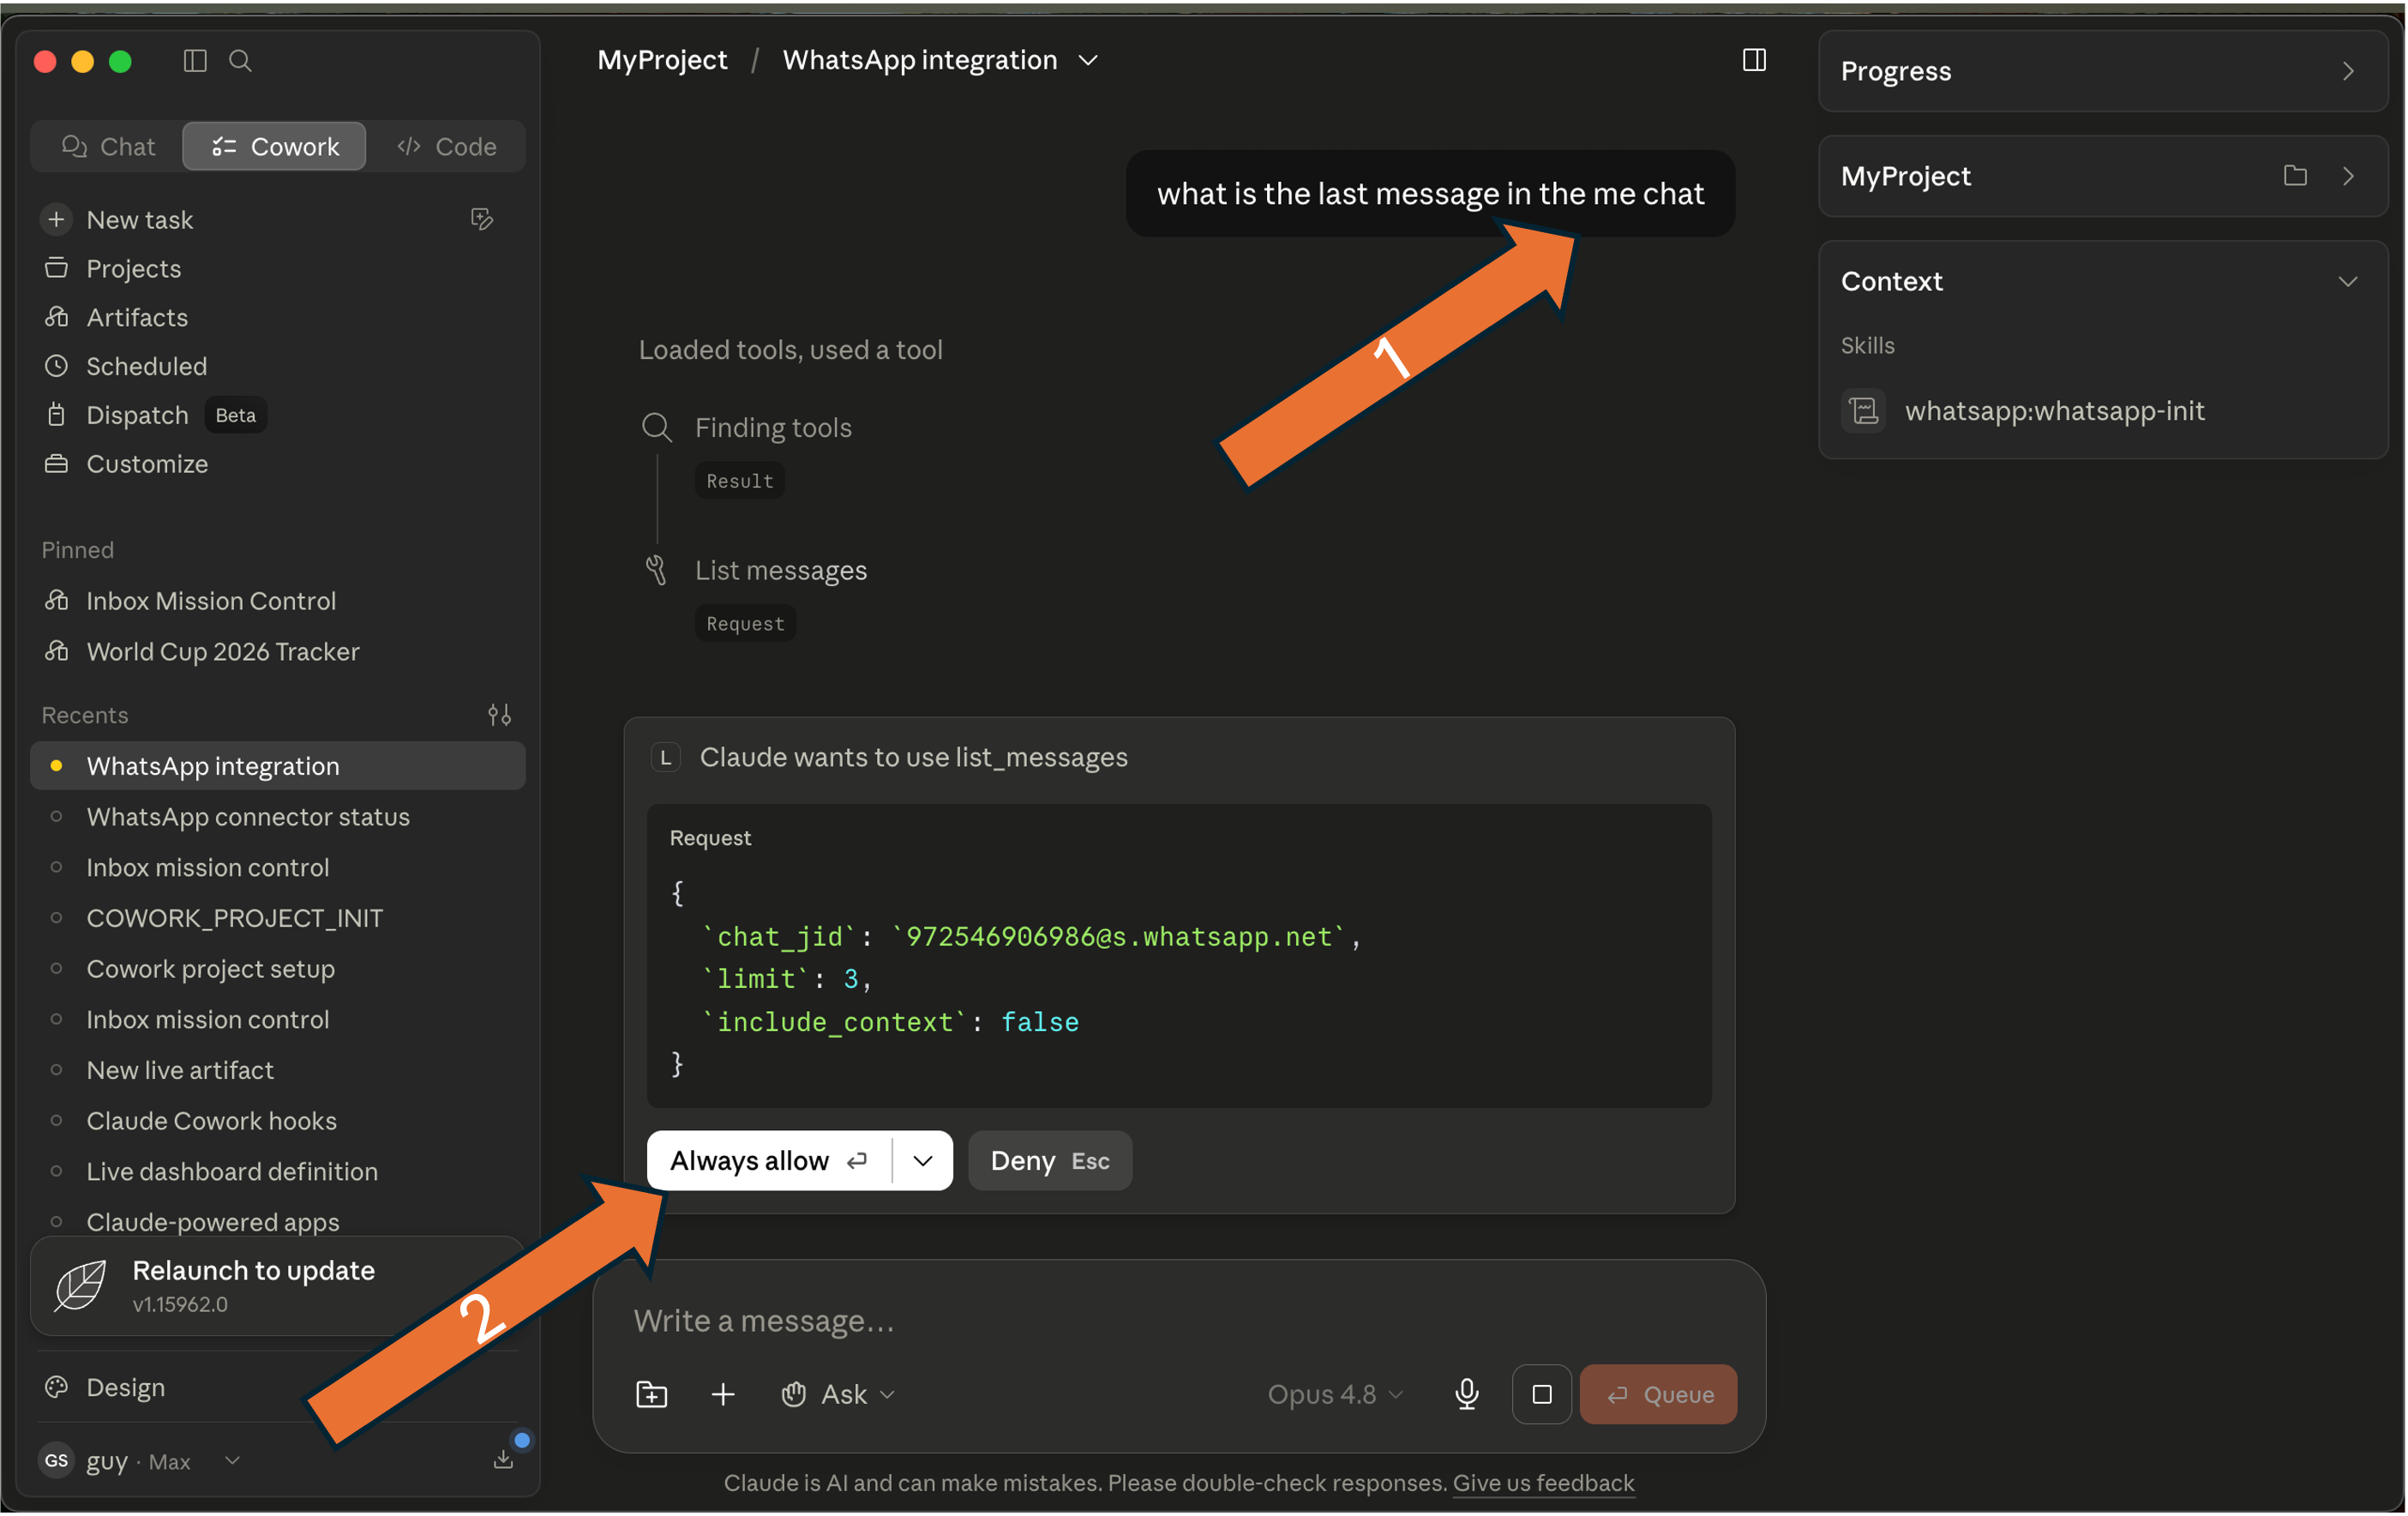
Task: Open the Scheduled section
Action: coord(147,366)
